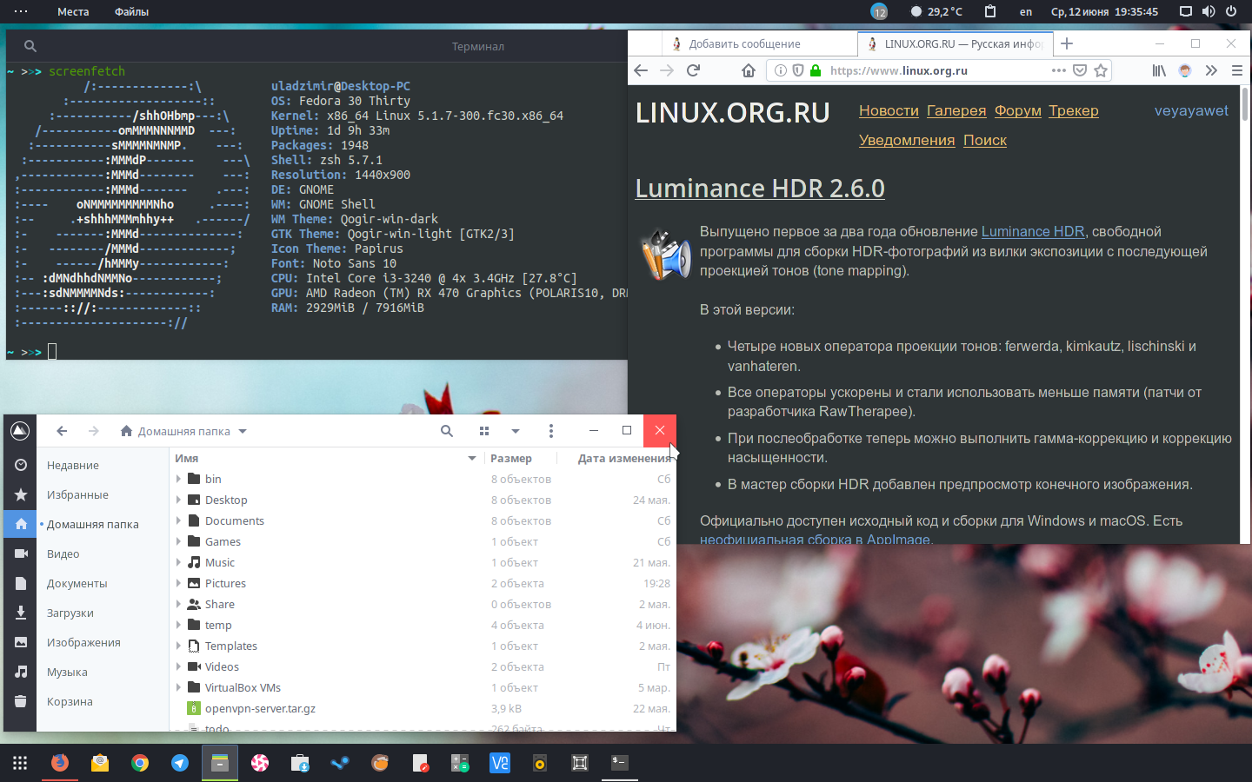Open the Форум link
Screen dimensions: 1252x782
point(1018,110)
